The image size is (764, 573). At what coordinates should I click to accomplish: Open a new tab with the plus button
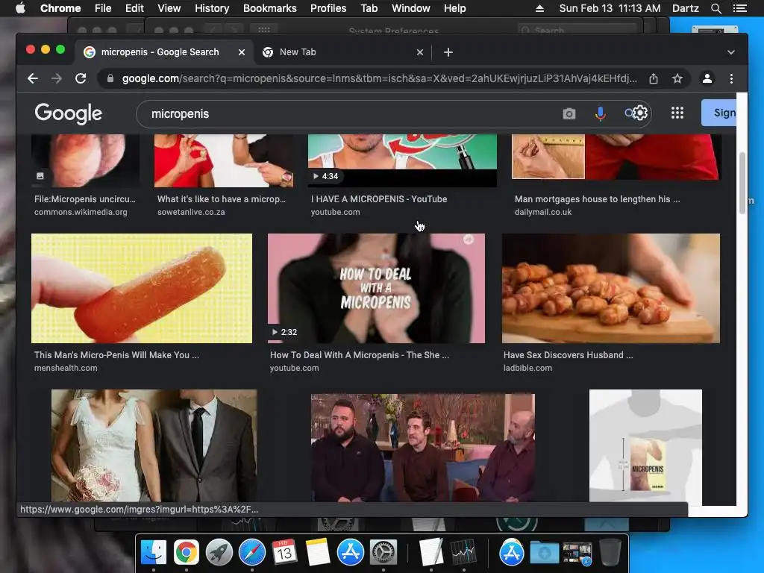click(x=448, y=52)
